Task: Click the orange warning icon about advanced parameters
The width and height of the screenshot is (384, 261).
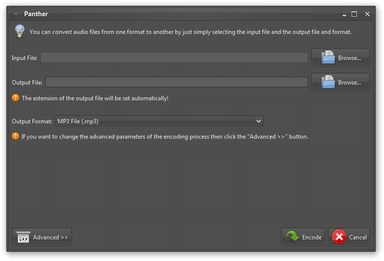Action: pos(15,136)
